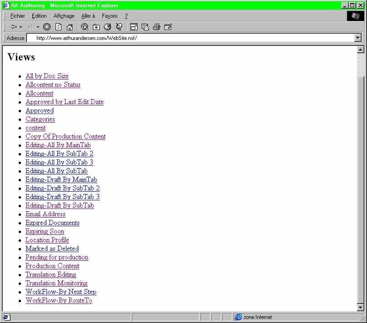Open Editing-Draft By SubTab link
The width and height of the screenshot is (367, 323).
[x=60, y=205]
